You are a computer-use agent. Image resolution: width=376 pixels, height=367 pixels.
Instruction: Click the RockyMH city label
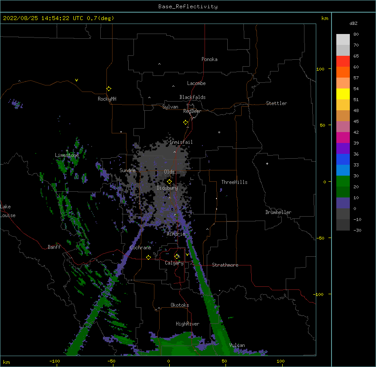click(x=107, y=99)
